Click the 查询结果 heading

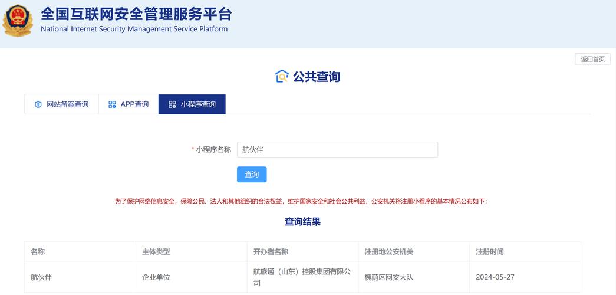pyautogui.click(x=302, y=222)
